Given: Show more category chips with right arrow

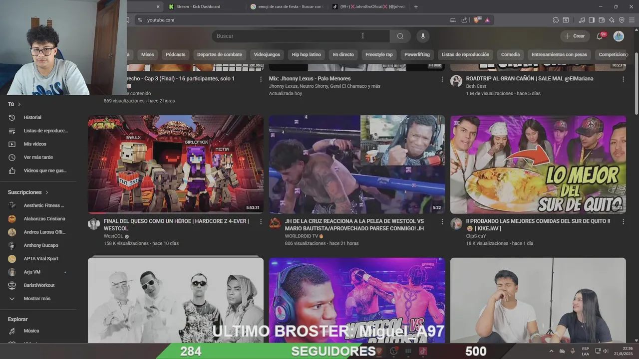Looking at the screenshot, I should point(627,54).
